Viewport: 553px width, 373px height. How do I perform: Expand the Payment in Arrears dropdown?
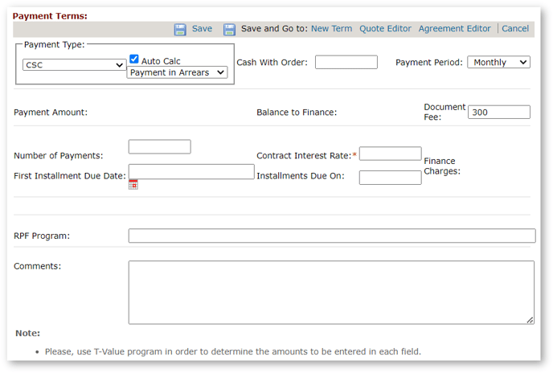[x=177, y=72]
